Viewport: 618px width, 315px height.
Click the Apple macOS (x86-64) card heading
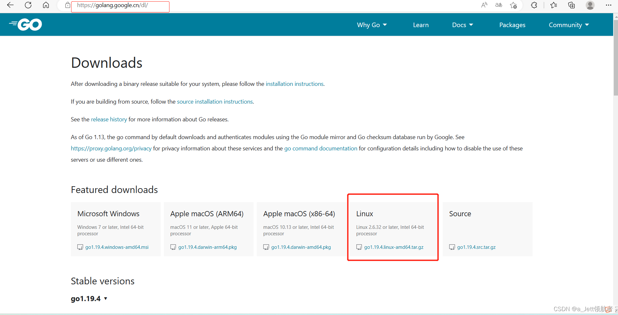299,214
